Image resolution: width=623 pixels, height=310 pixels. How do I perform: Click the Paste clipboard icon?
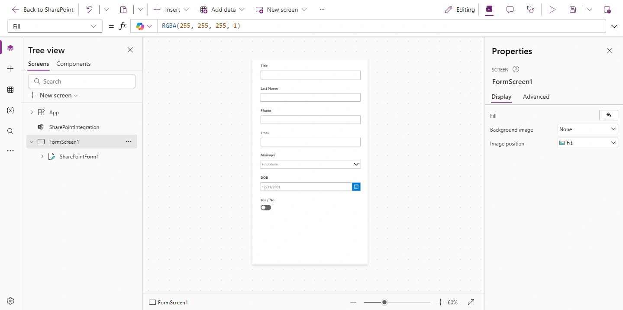click(x=123, y=10)
